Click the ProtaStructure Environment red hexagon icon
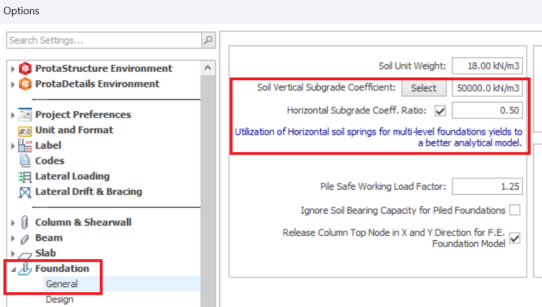The width and height of the screenshot is (542, 307). point(26,69)
